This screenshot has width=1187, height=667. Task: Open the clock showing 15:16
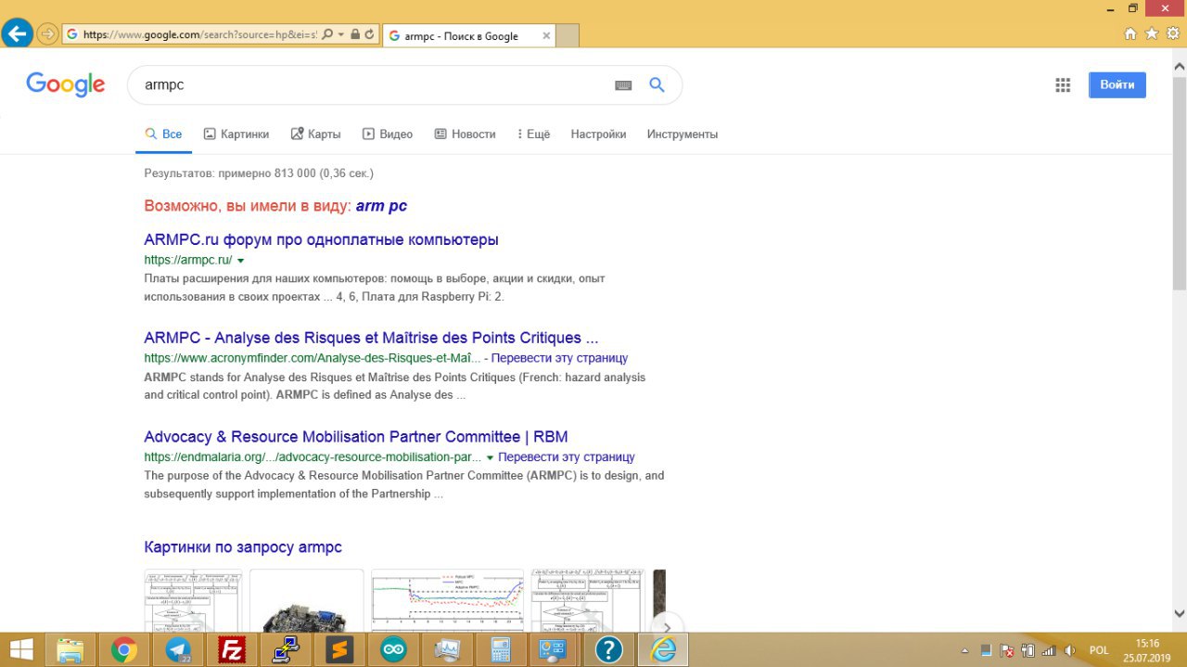pyautogui.click(x=1147, y=650)
